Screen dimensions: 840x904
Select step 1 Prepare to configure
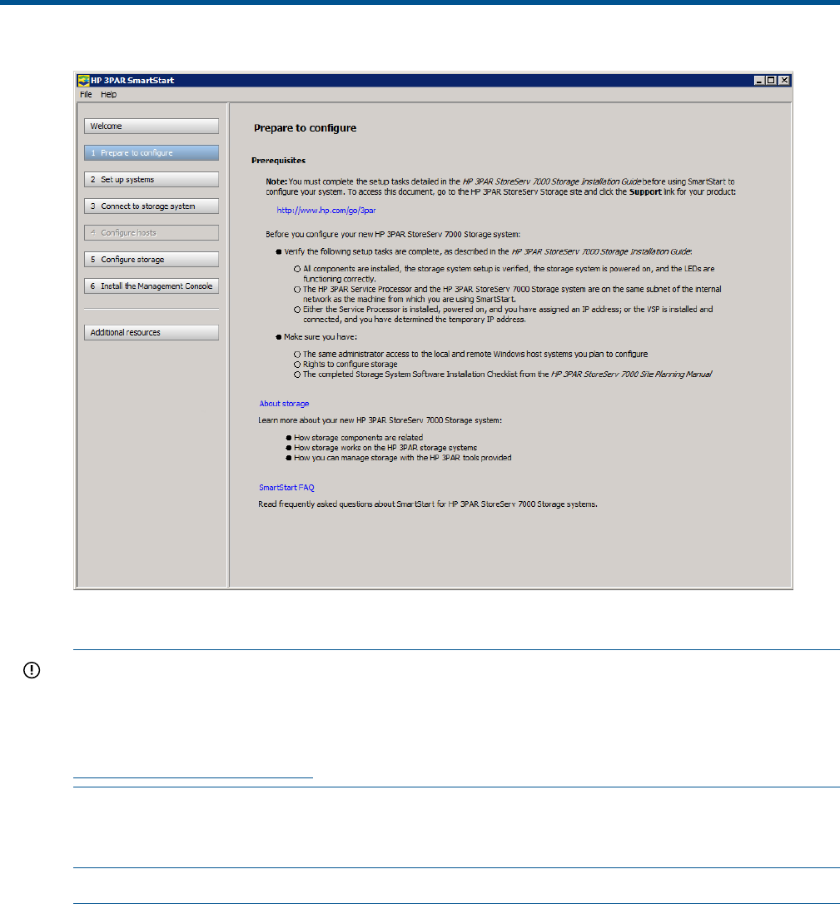click(x=151, y=153)
